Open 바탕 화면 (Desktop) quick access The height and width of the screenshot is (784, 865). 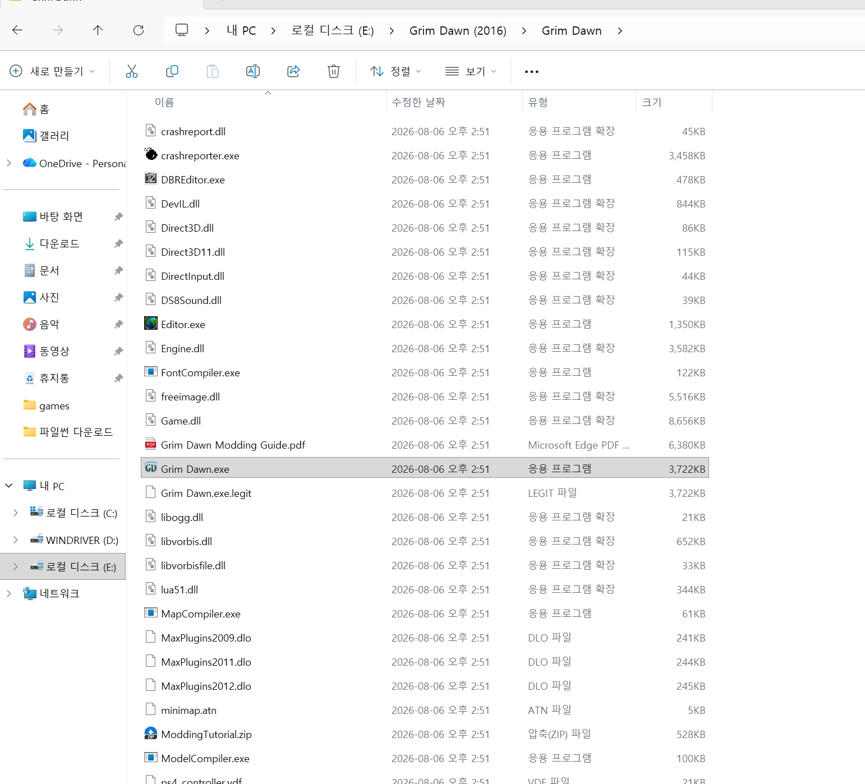[x=53, y=216]
